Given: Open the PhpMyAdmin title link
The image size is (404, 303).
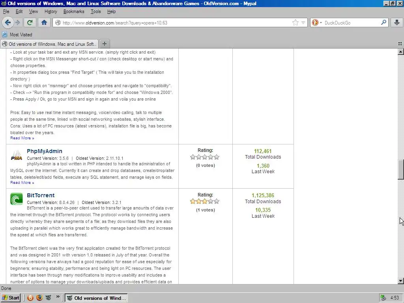Looking at the screenshot, I should (44, 151).
